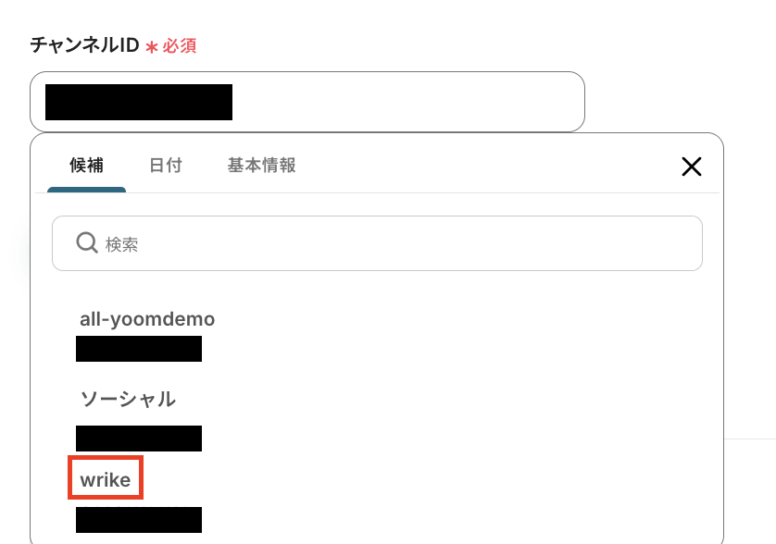The width and height of the screenshot is (776, 544).
Task: Focus the チャンネルID input box
Action: pos(307,102)
